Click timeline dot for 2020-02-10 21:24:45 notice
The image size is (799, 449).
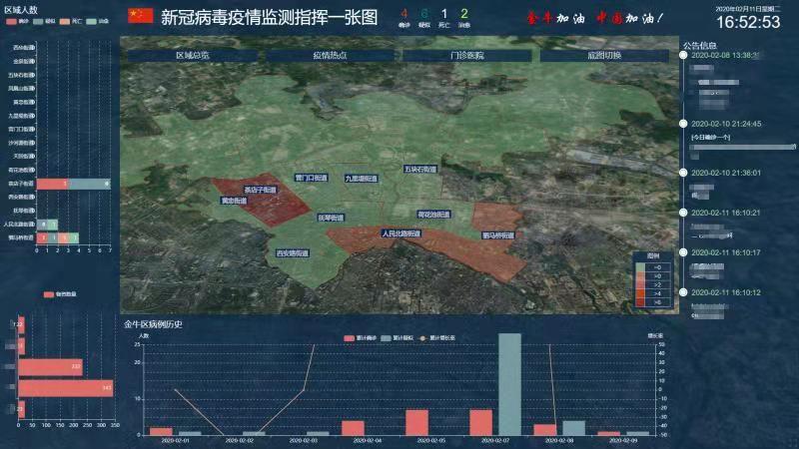[x=683, y=124]
